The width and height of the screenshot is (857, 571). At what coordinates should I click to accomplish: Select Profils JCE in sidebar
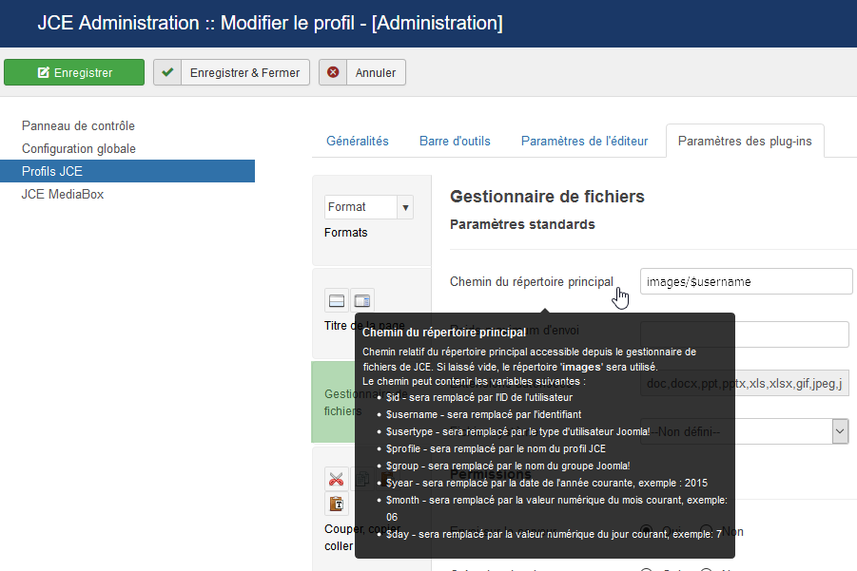[x=127, y=171]
